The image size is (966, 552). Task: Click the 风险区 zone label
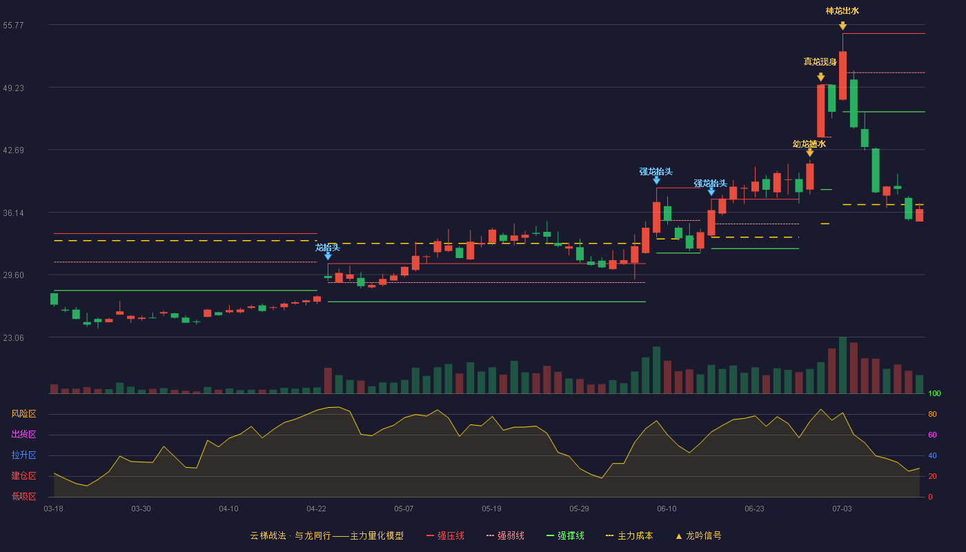(23, 414)
